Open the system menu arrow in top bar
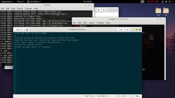This screenshot has height=98, width=175. tap(173, 2)
